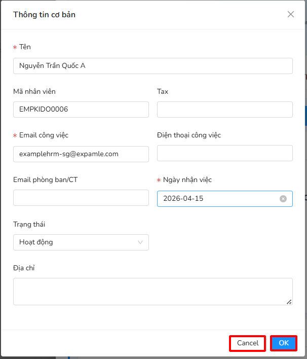Edit the Email công việc field
This screenshot has height=359, width=307.
click(x=81, y=154)
